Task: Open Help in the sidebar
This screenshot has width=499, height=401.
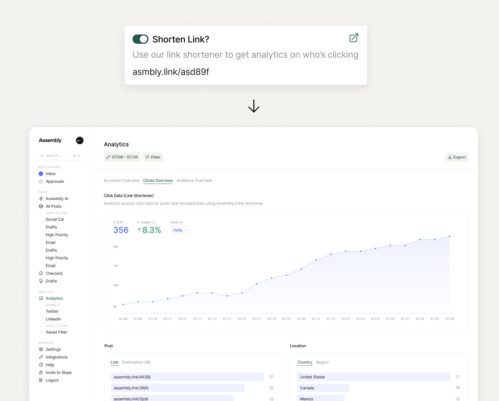Action: [x=50, y=365]
